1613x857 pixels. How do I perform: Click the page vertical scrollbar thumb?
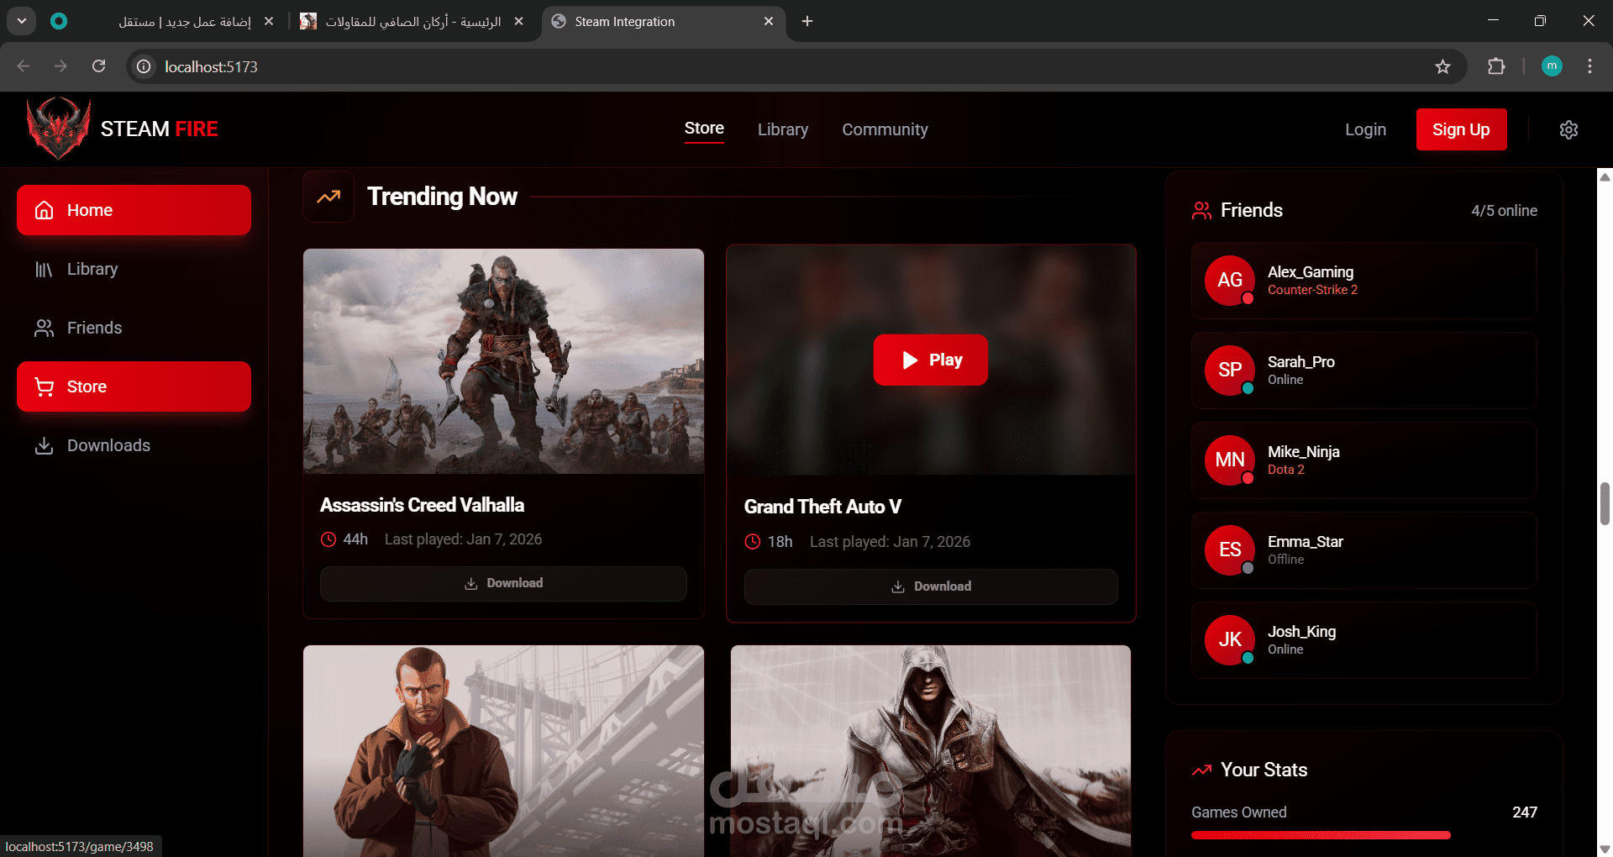point(1605,503)
